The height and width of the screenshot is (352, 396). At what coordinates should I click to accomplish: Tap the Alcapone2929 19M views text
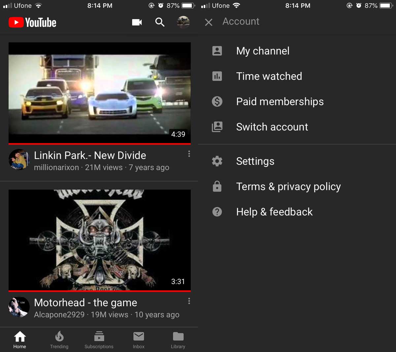(x=107, y=315)
